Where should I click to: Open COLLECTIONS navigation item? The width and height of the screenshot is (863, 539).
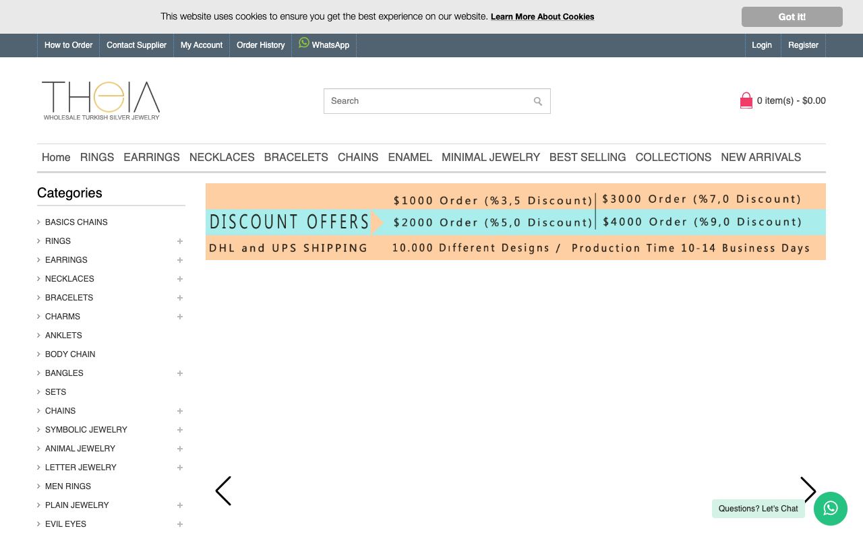click(674, 157)
